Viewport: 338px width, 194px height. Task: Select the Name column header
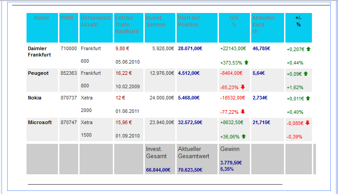(42, 18)
